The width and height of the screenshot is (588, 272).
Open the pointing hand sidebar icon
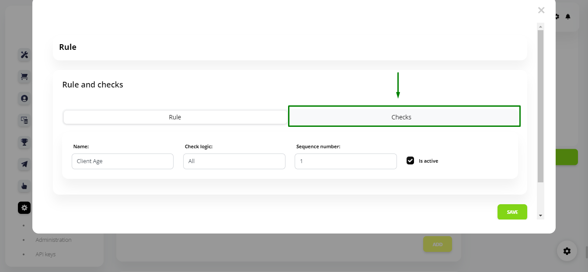coord(24,186)
